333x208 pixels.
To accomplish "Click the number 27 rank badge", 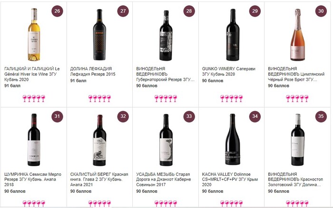I will click(x=123, y=11).
